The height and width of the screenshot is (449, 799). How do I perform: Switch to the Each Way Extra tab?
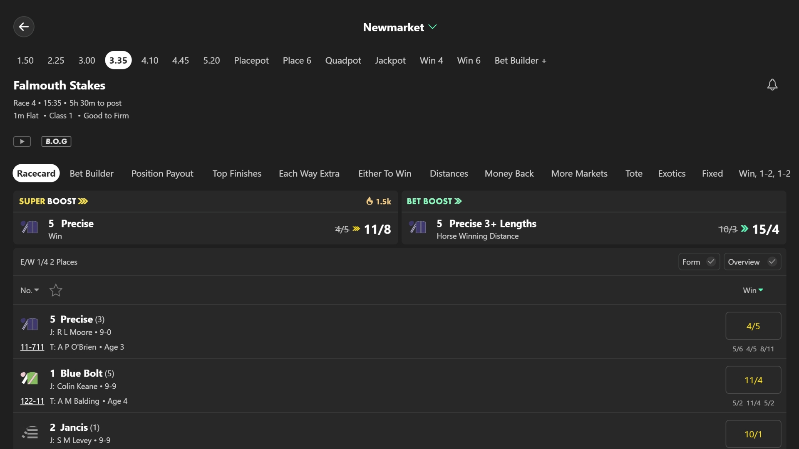click(x=309, y=173)
